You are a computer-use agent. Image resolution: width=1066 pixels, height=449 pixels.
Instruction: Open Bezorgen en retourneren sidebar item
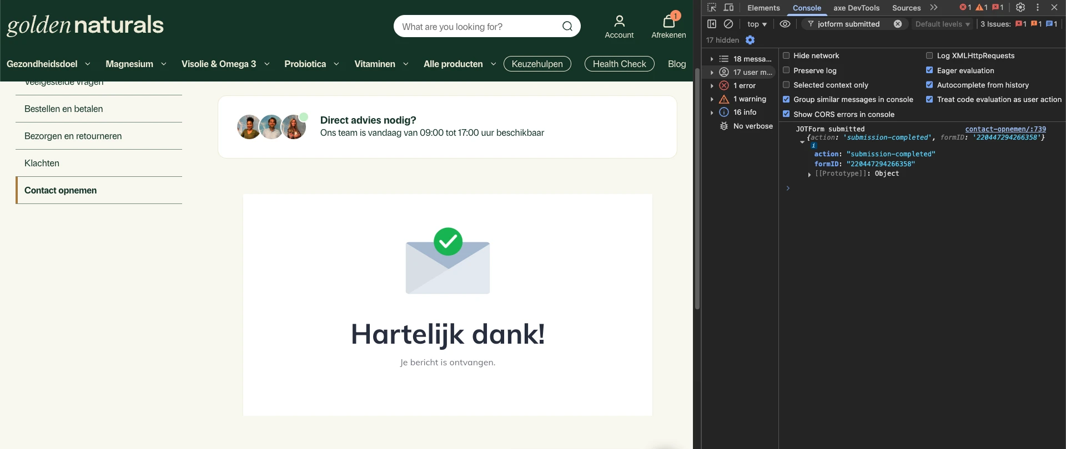pyautogui.click(x=99, y=136)
